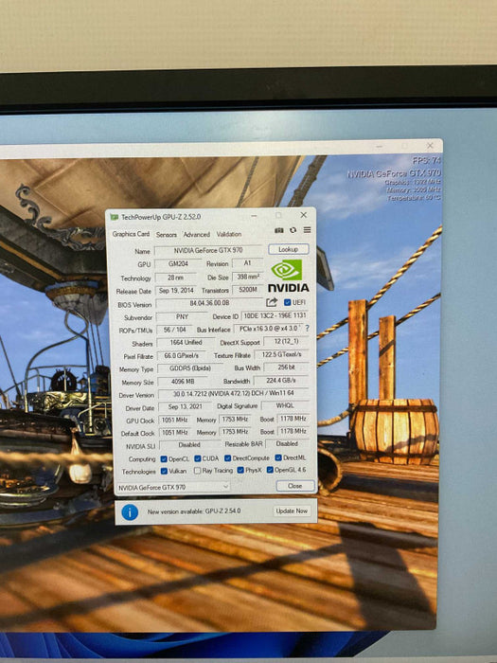Select the Graphics Card tab
This screenshot has height=663, width=497.
pos(131,234)
